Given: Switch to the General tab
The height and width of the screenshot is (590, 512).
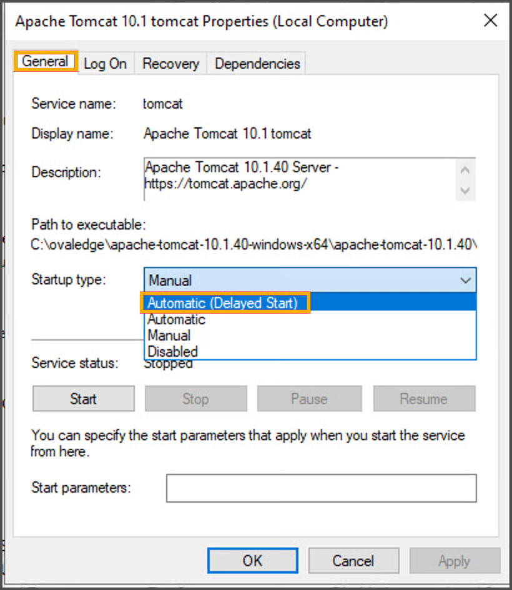Looking at the screenshot, I should [45, 62].
